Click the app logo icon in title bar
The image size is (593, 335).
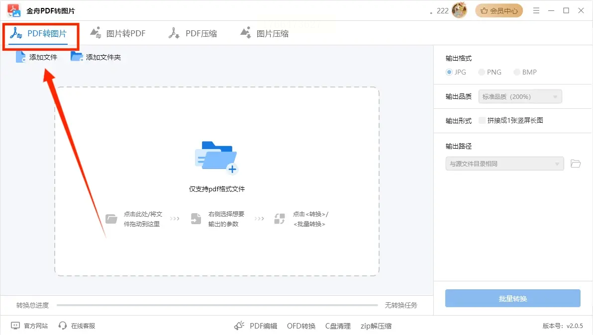[14, 10]
